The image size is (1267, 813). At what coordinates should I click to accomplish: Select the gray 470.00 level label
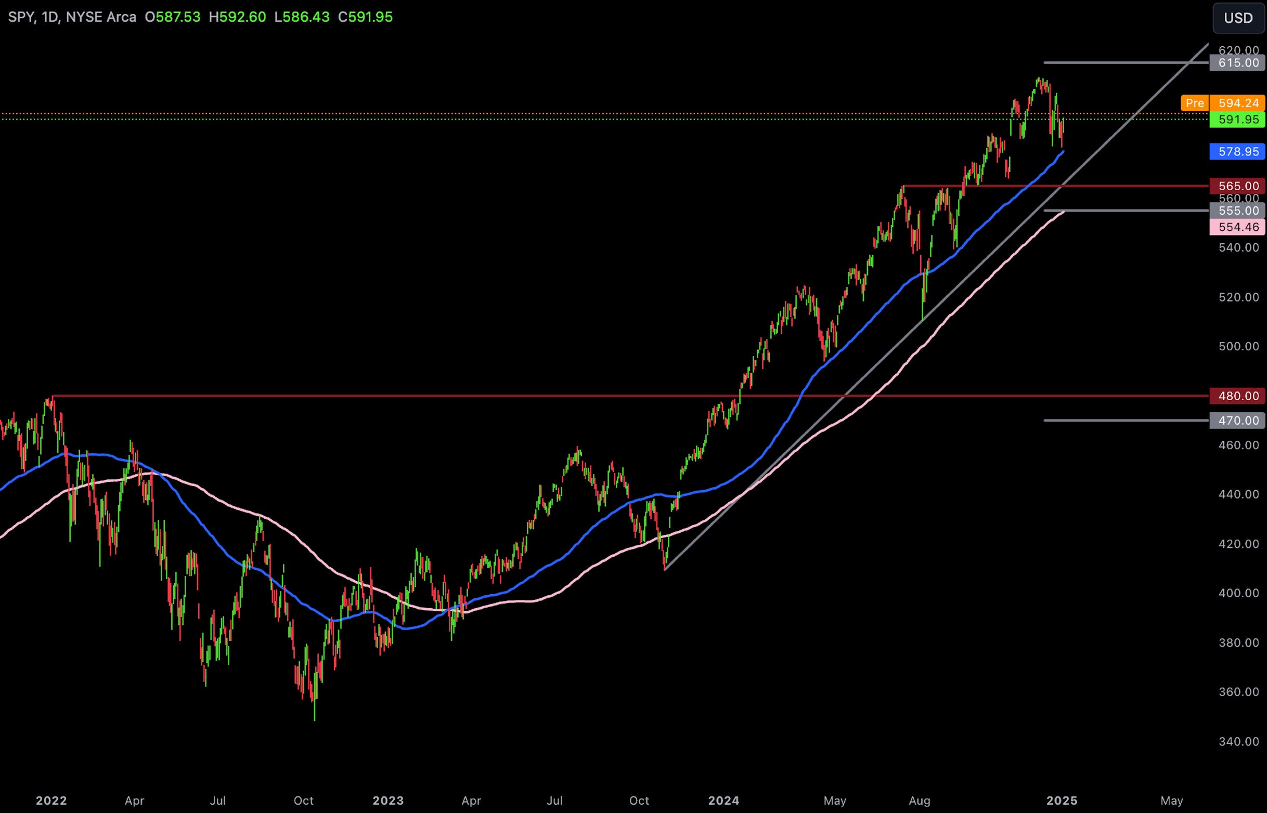pos(1237,421)
